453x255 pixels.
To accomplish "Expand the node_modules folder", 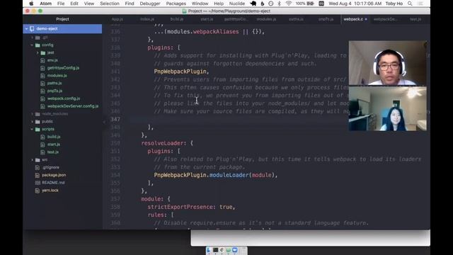I will coord(32,114).
